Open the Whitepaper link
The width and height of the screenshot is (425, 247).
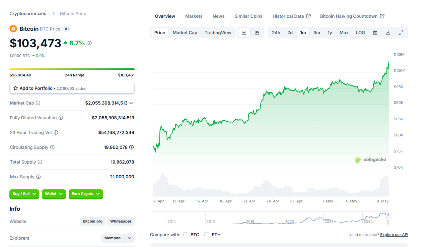tap(121, 221)
